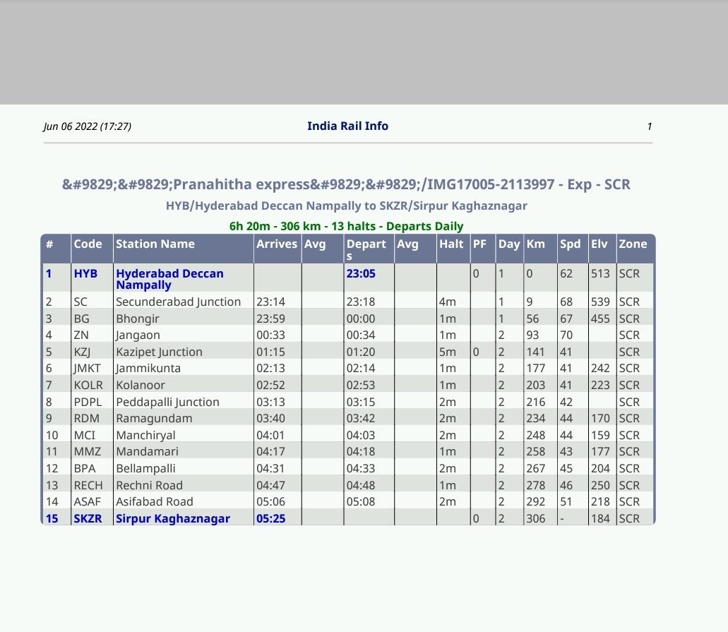Click the 00:00 departure time for Bhongir
This screenshot has height=632, width=728.
tap(361, 318)
